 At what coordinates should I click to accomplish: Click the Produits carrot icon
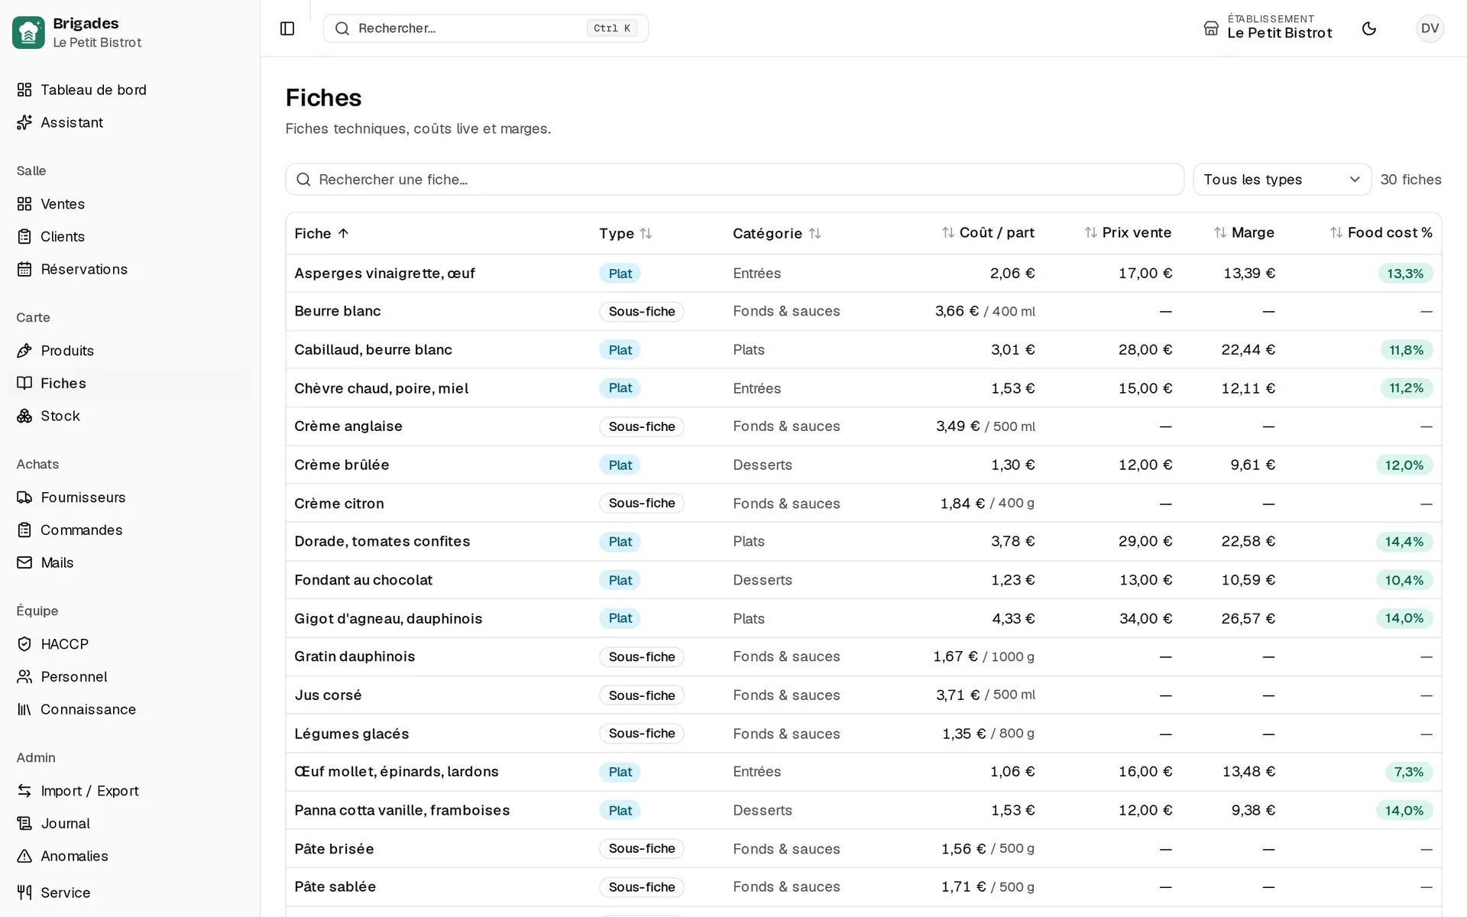pyautogui.click(x=24, y=351)
